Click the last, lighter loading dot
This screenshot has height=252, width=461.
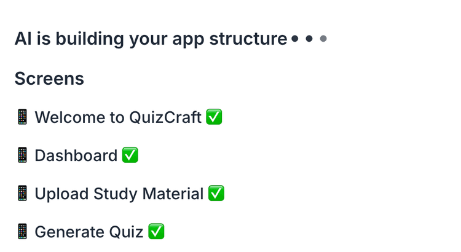coord(323,39)
